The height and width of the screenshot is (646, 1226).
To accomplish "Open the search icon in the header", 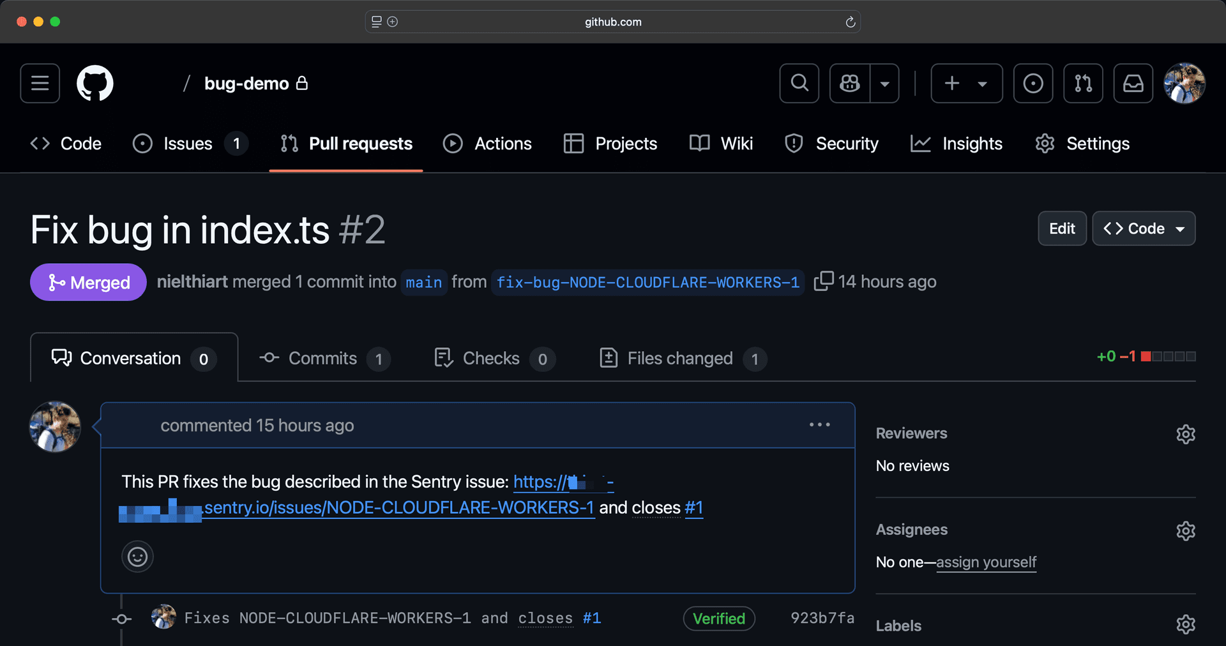I will 799,83.
